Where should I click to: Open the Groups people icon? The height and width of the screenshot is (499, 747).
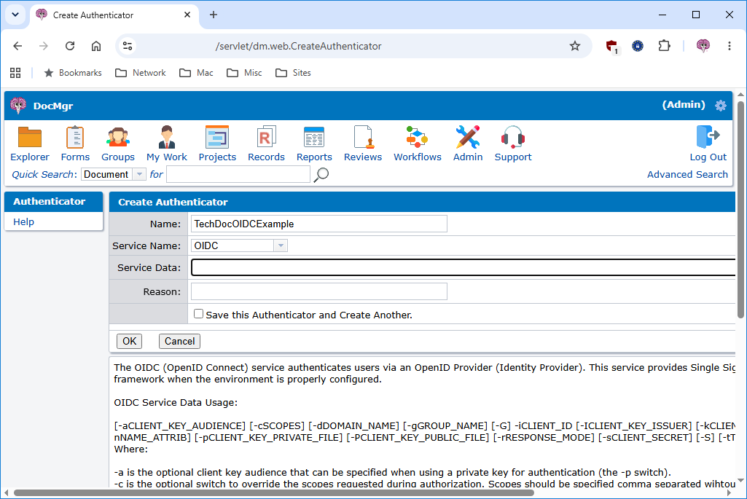tap(117, 138)
